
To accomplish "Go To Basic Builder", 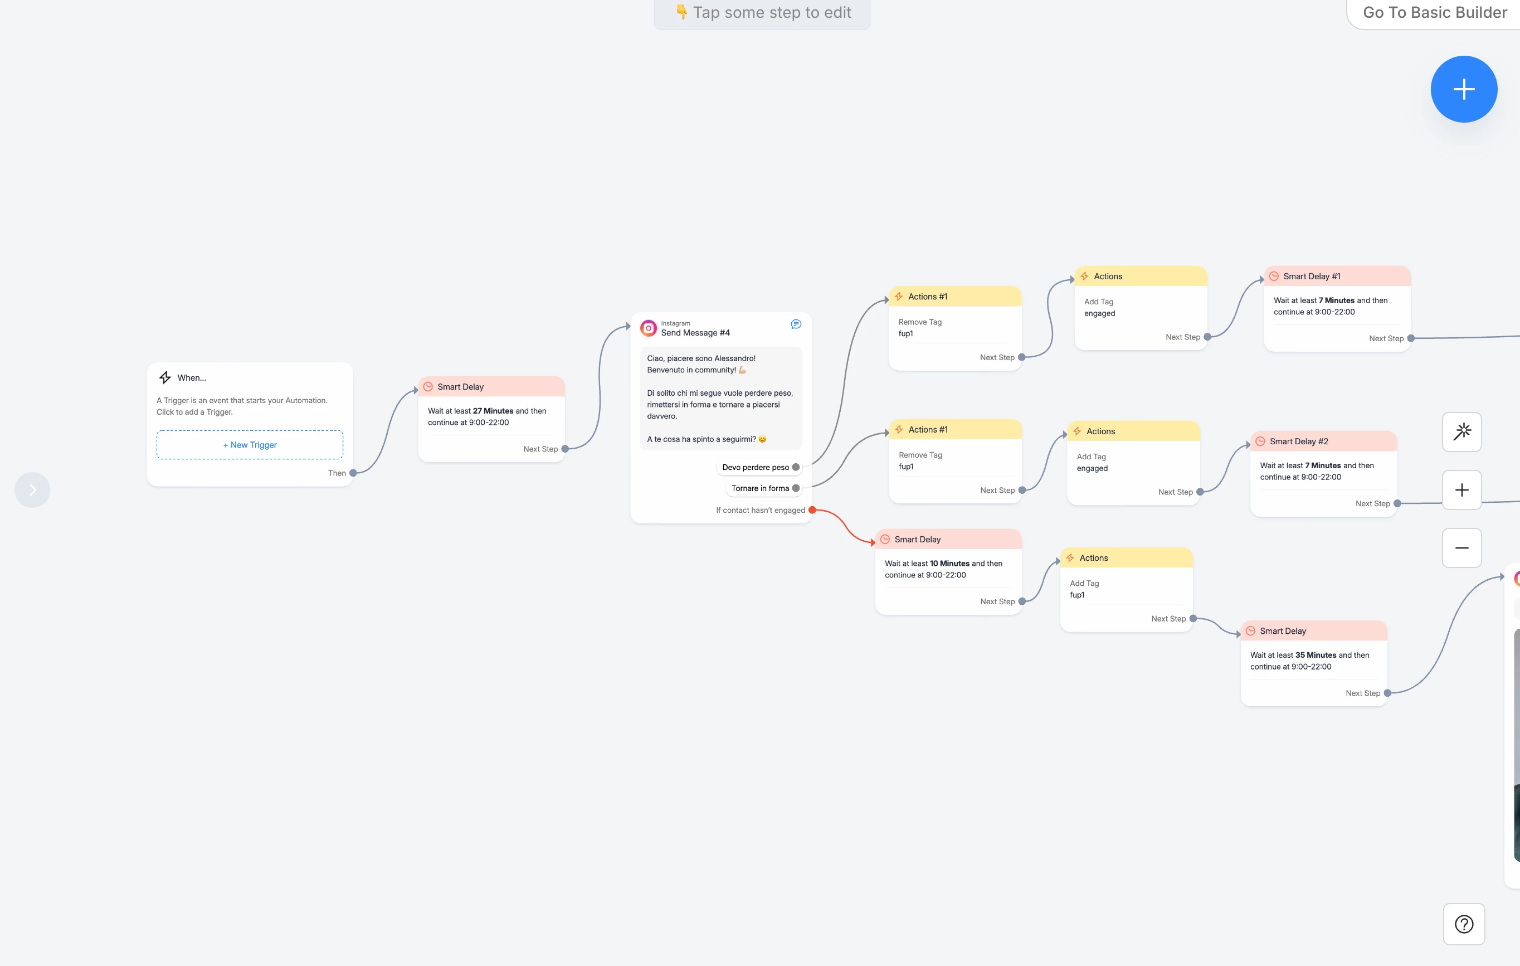I will [x=1434, y=13].
